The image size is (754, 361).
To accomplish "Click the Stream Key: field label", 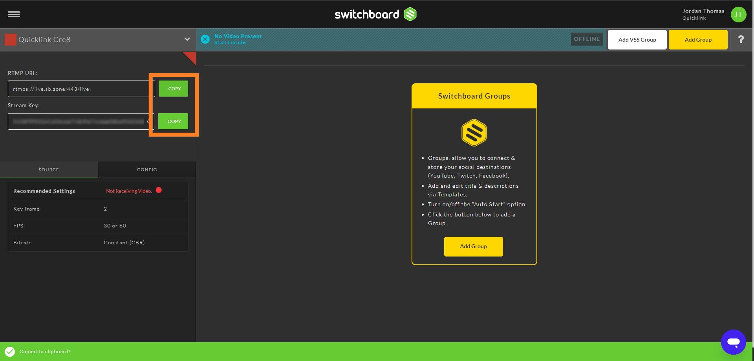I will (x=24, y=105).
